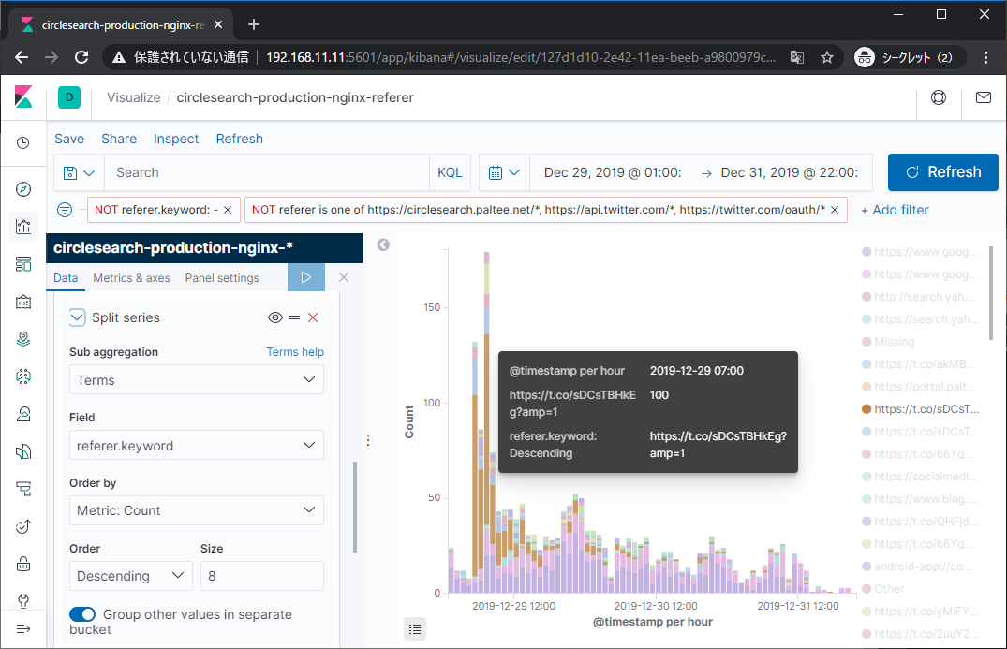Open the Dashboard icon in sidebar
Screen dimensions: 1007x649
(23, 264)
